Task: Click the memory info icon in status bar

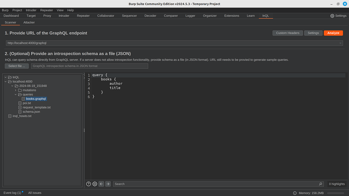Action: (x=295, y=193)
